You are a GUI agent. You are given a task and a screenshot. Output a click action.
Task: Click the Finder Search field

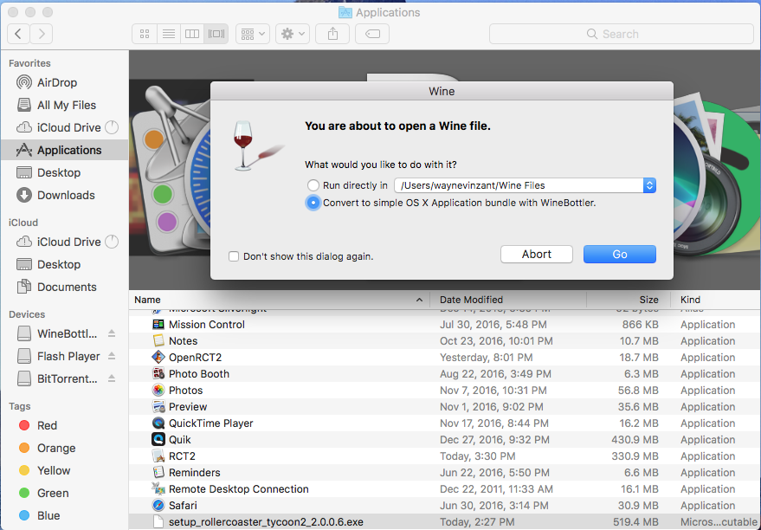pyautogui.click(x=622, y=34)
